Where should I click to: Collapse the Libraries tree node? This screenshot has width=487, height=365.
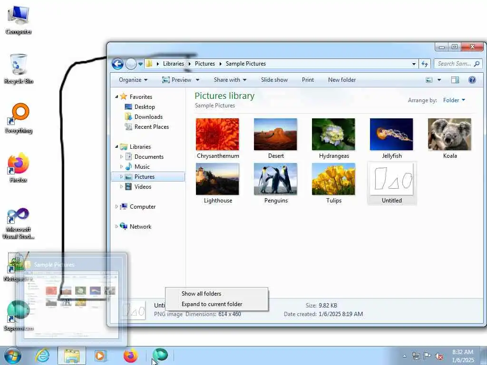click(117, 146)
